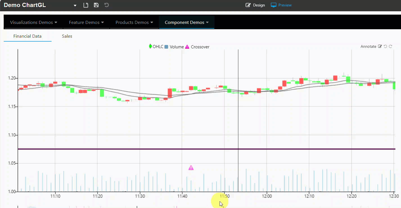Click the Annotate edit pencil icon
401x208 pixels.
tap(380, 46)
